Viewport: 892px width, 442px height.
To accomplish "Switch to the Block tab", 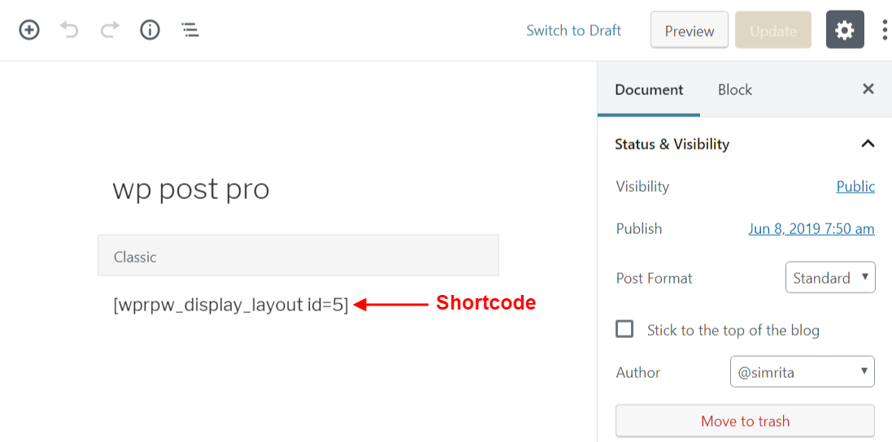I will [x=735, y=89].
